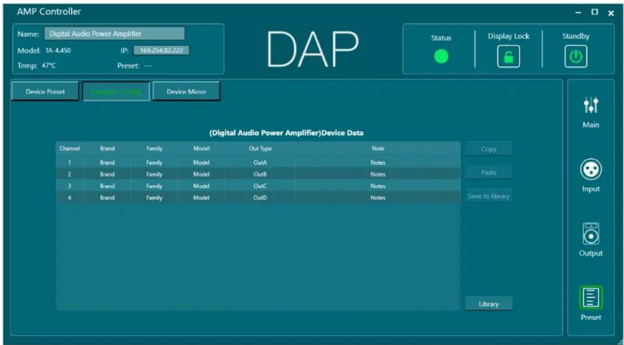Click the Temp 47°C reading
The image size is (624, 345).
coord(37,65)
